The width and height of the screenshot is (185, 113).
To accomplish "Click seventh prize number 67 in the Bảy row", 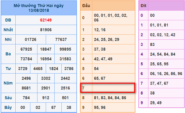I will (53, 107).
